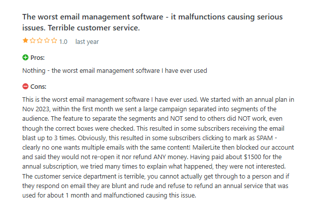This screenshot has width=312, height=207.
Task: Click the "Pros:" label
Action: pyautogui.click(x=37, y=57)
